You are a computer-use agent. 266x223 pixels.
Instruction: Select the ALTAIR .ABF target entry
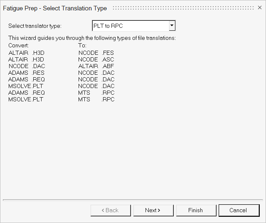pos(96,66)
